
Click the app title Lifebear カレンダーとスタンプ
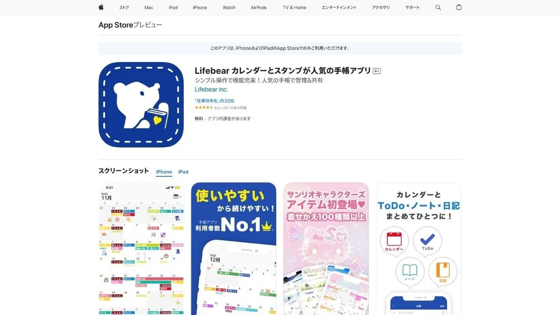coord(283,70)
